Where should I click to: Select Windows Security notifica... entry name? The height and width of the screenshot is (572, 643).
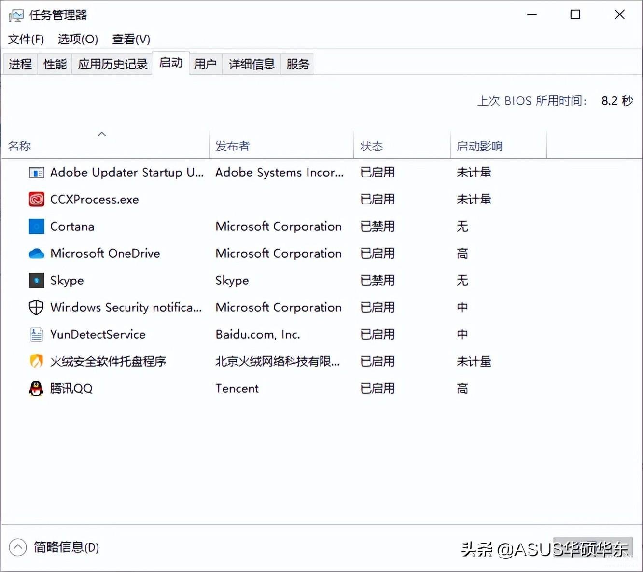pyautogui.click(x=126, y=307)
